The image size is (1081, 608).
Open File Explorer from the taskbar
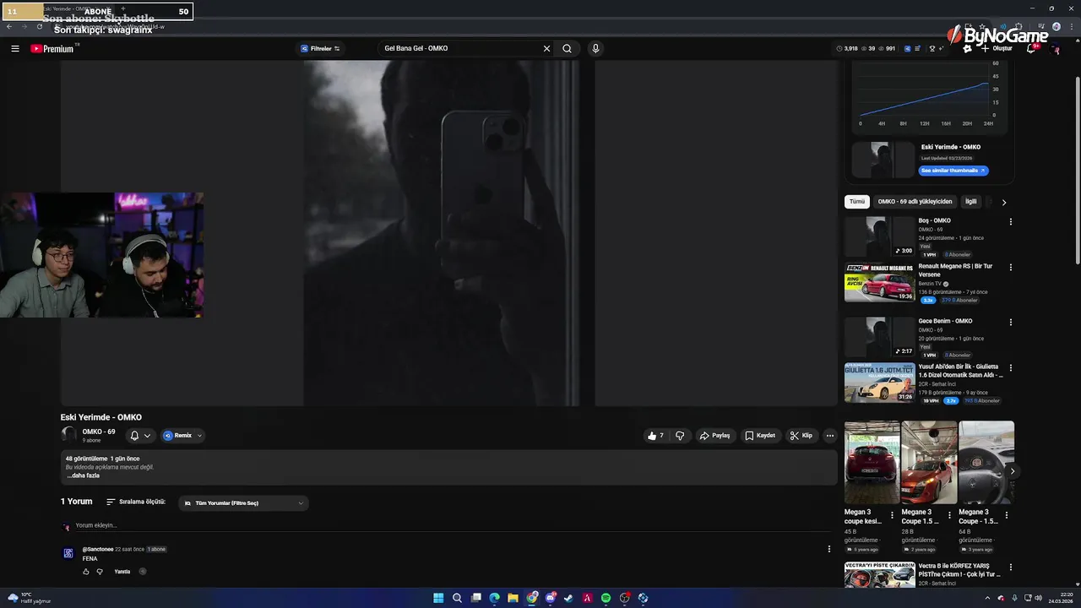tap(513, 598)
